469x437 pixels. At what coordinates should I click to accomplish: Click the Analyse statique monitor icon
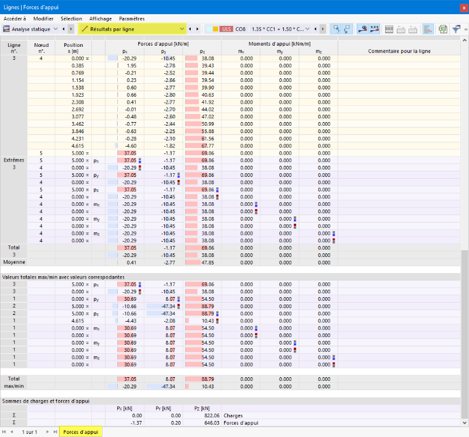click(6, 29)
